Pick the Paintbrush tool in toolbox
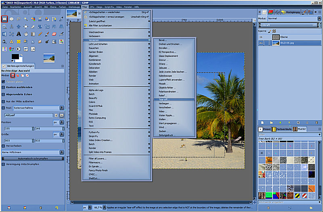 point(47,34)
